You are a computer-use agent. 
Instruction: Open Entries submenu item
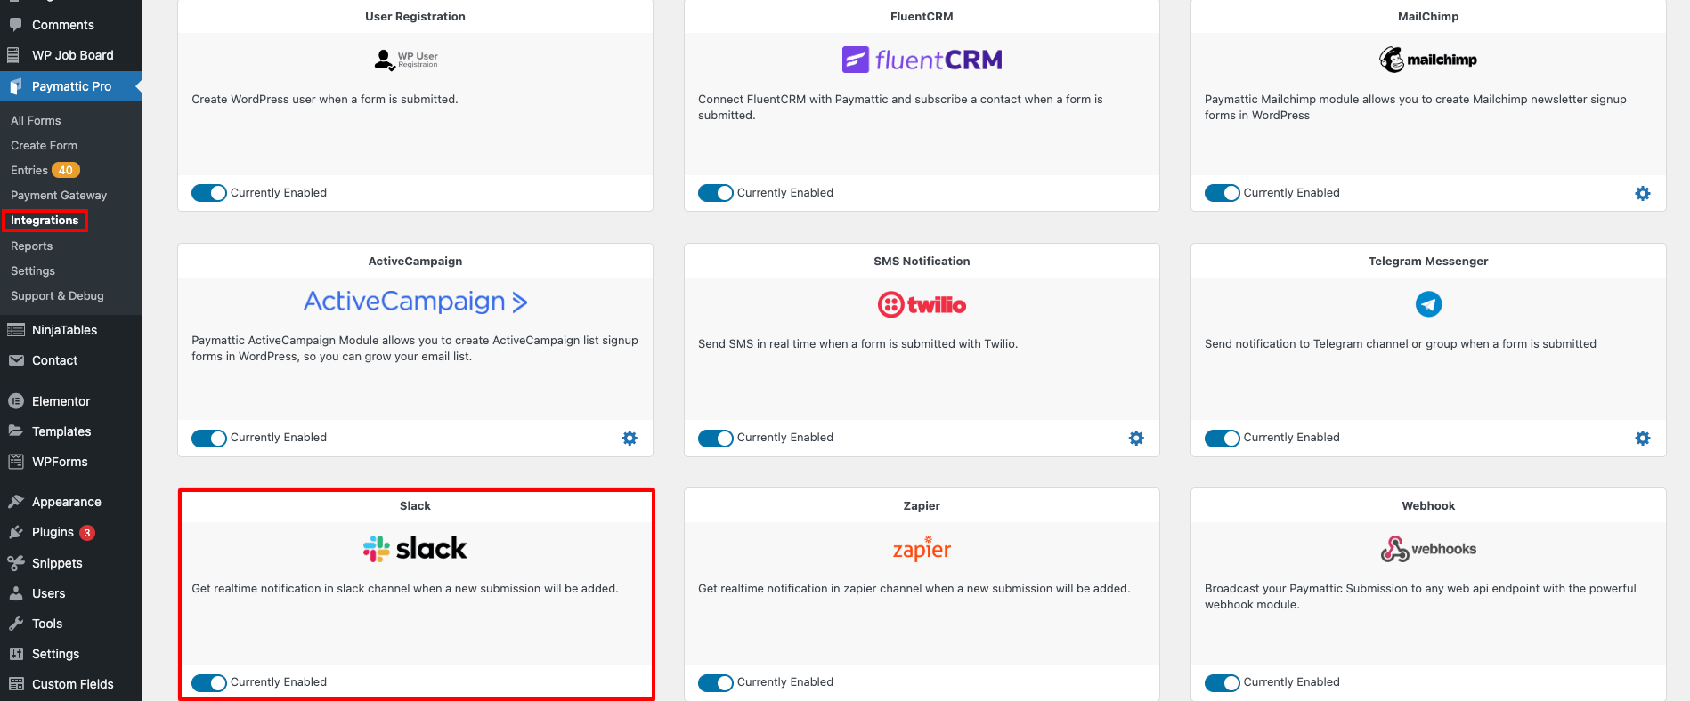[x=29, y=170]
